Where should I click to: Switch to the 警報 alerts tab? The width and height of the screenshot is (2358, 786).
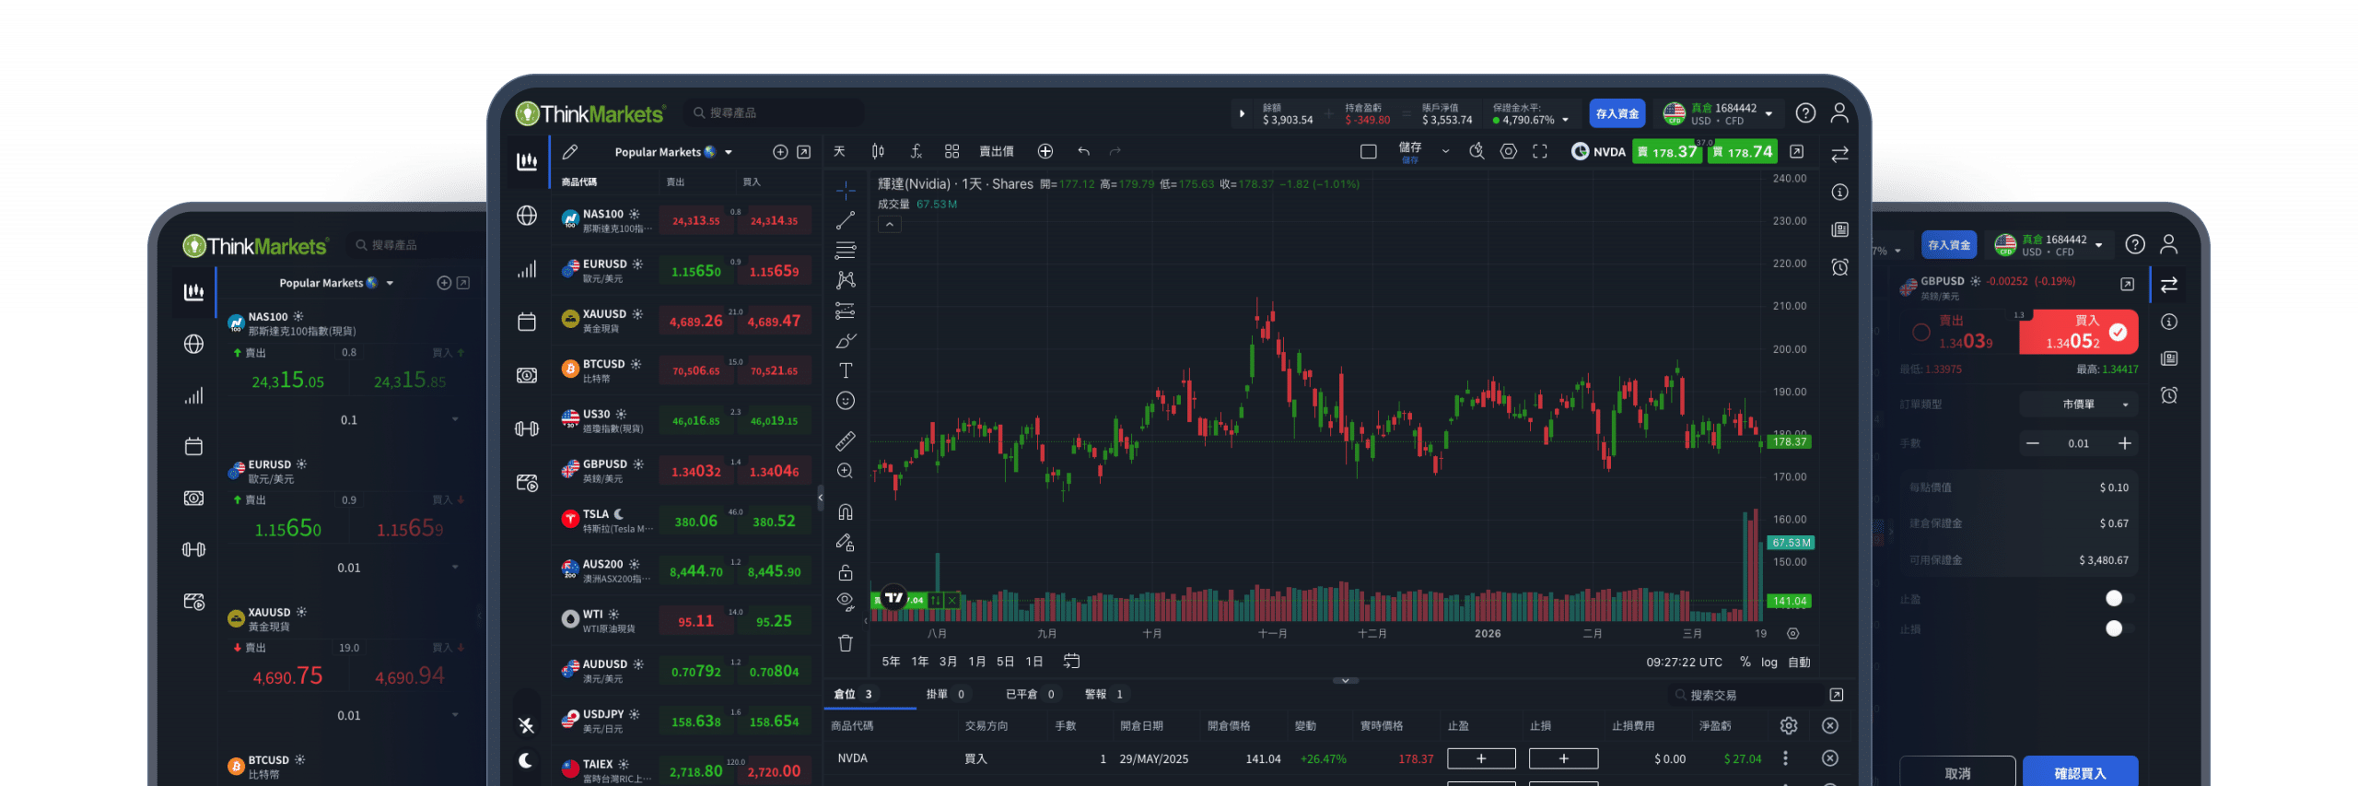click(x=1104, y=695)
